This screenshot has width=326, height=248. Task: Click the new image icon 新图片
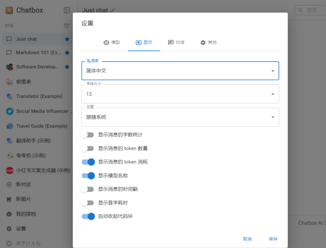pos(9,199)
